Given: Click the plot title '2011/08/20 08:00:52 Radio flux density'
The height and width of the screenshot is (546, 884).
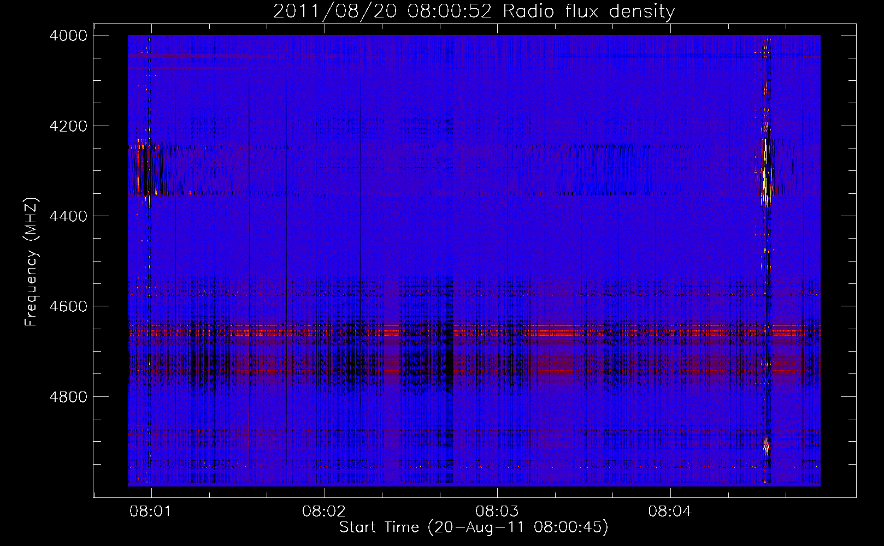Looking at the screenshot, I should (474, 11).
